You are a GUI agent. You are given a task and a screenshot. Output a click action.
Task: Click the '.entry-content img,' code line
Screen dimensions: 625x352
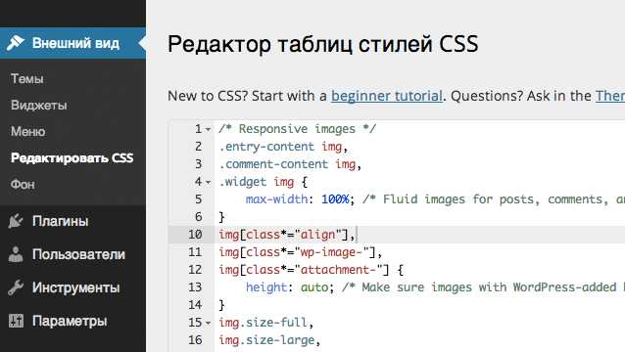(x=283, y=147)
